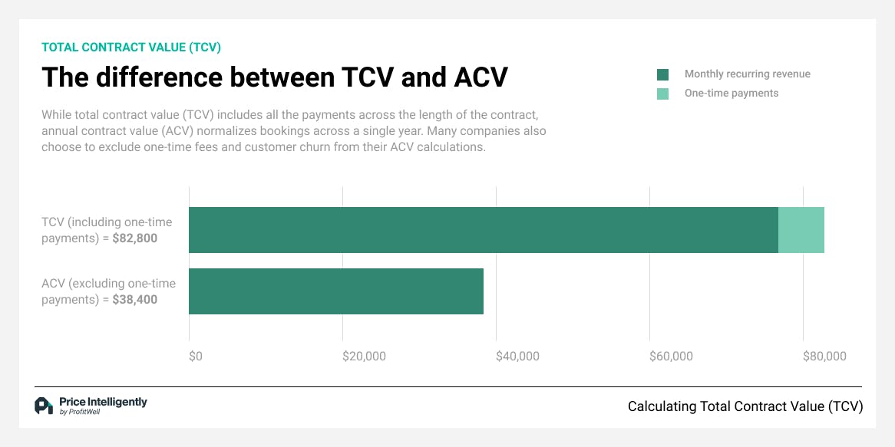Click the $40,000 axis label

click(x=517, y=356)
